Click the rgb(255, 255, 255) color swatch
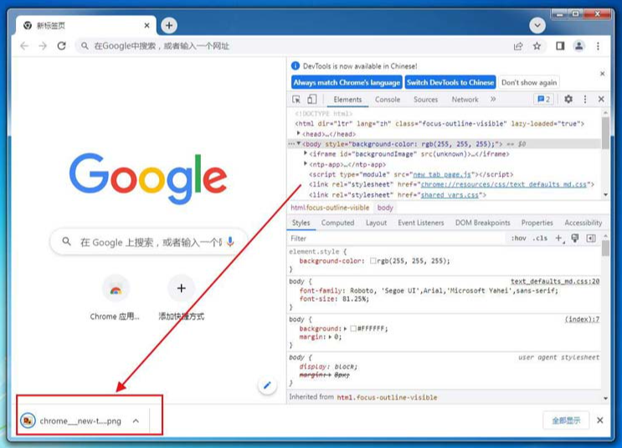 373,261
